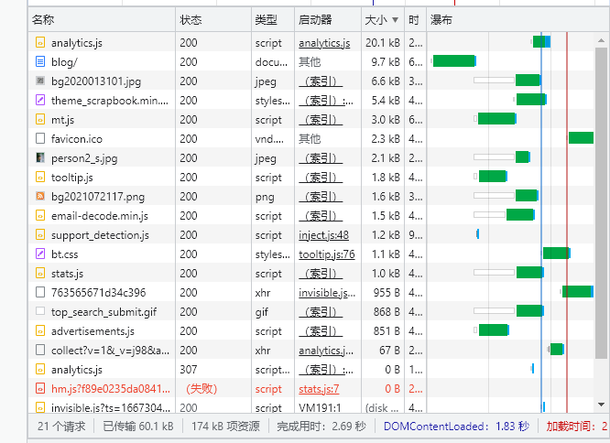
Task: Open the stats.js:7 initiator link
Action: (319, 389)
